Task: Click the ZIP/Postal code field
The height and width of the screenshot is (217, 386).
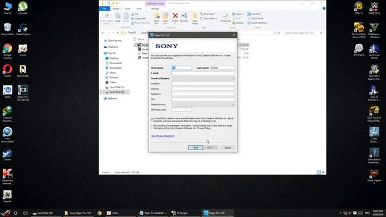Action: coord(182,110)
